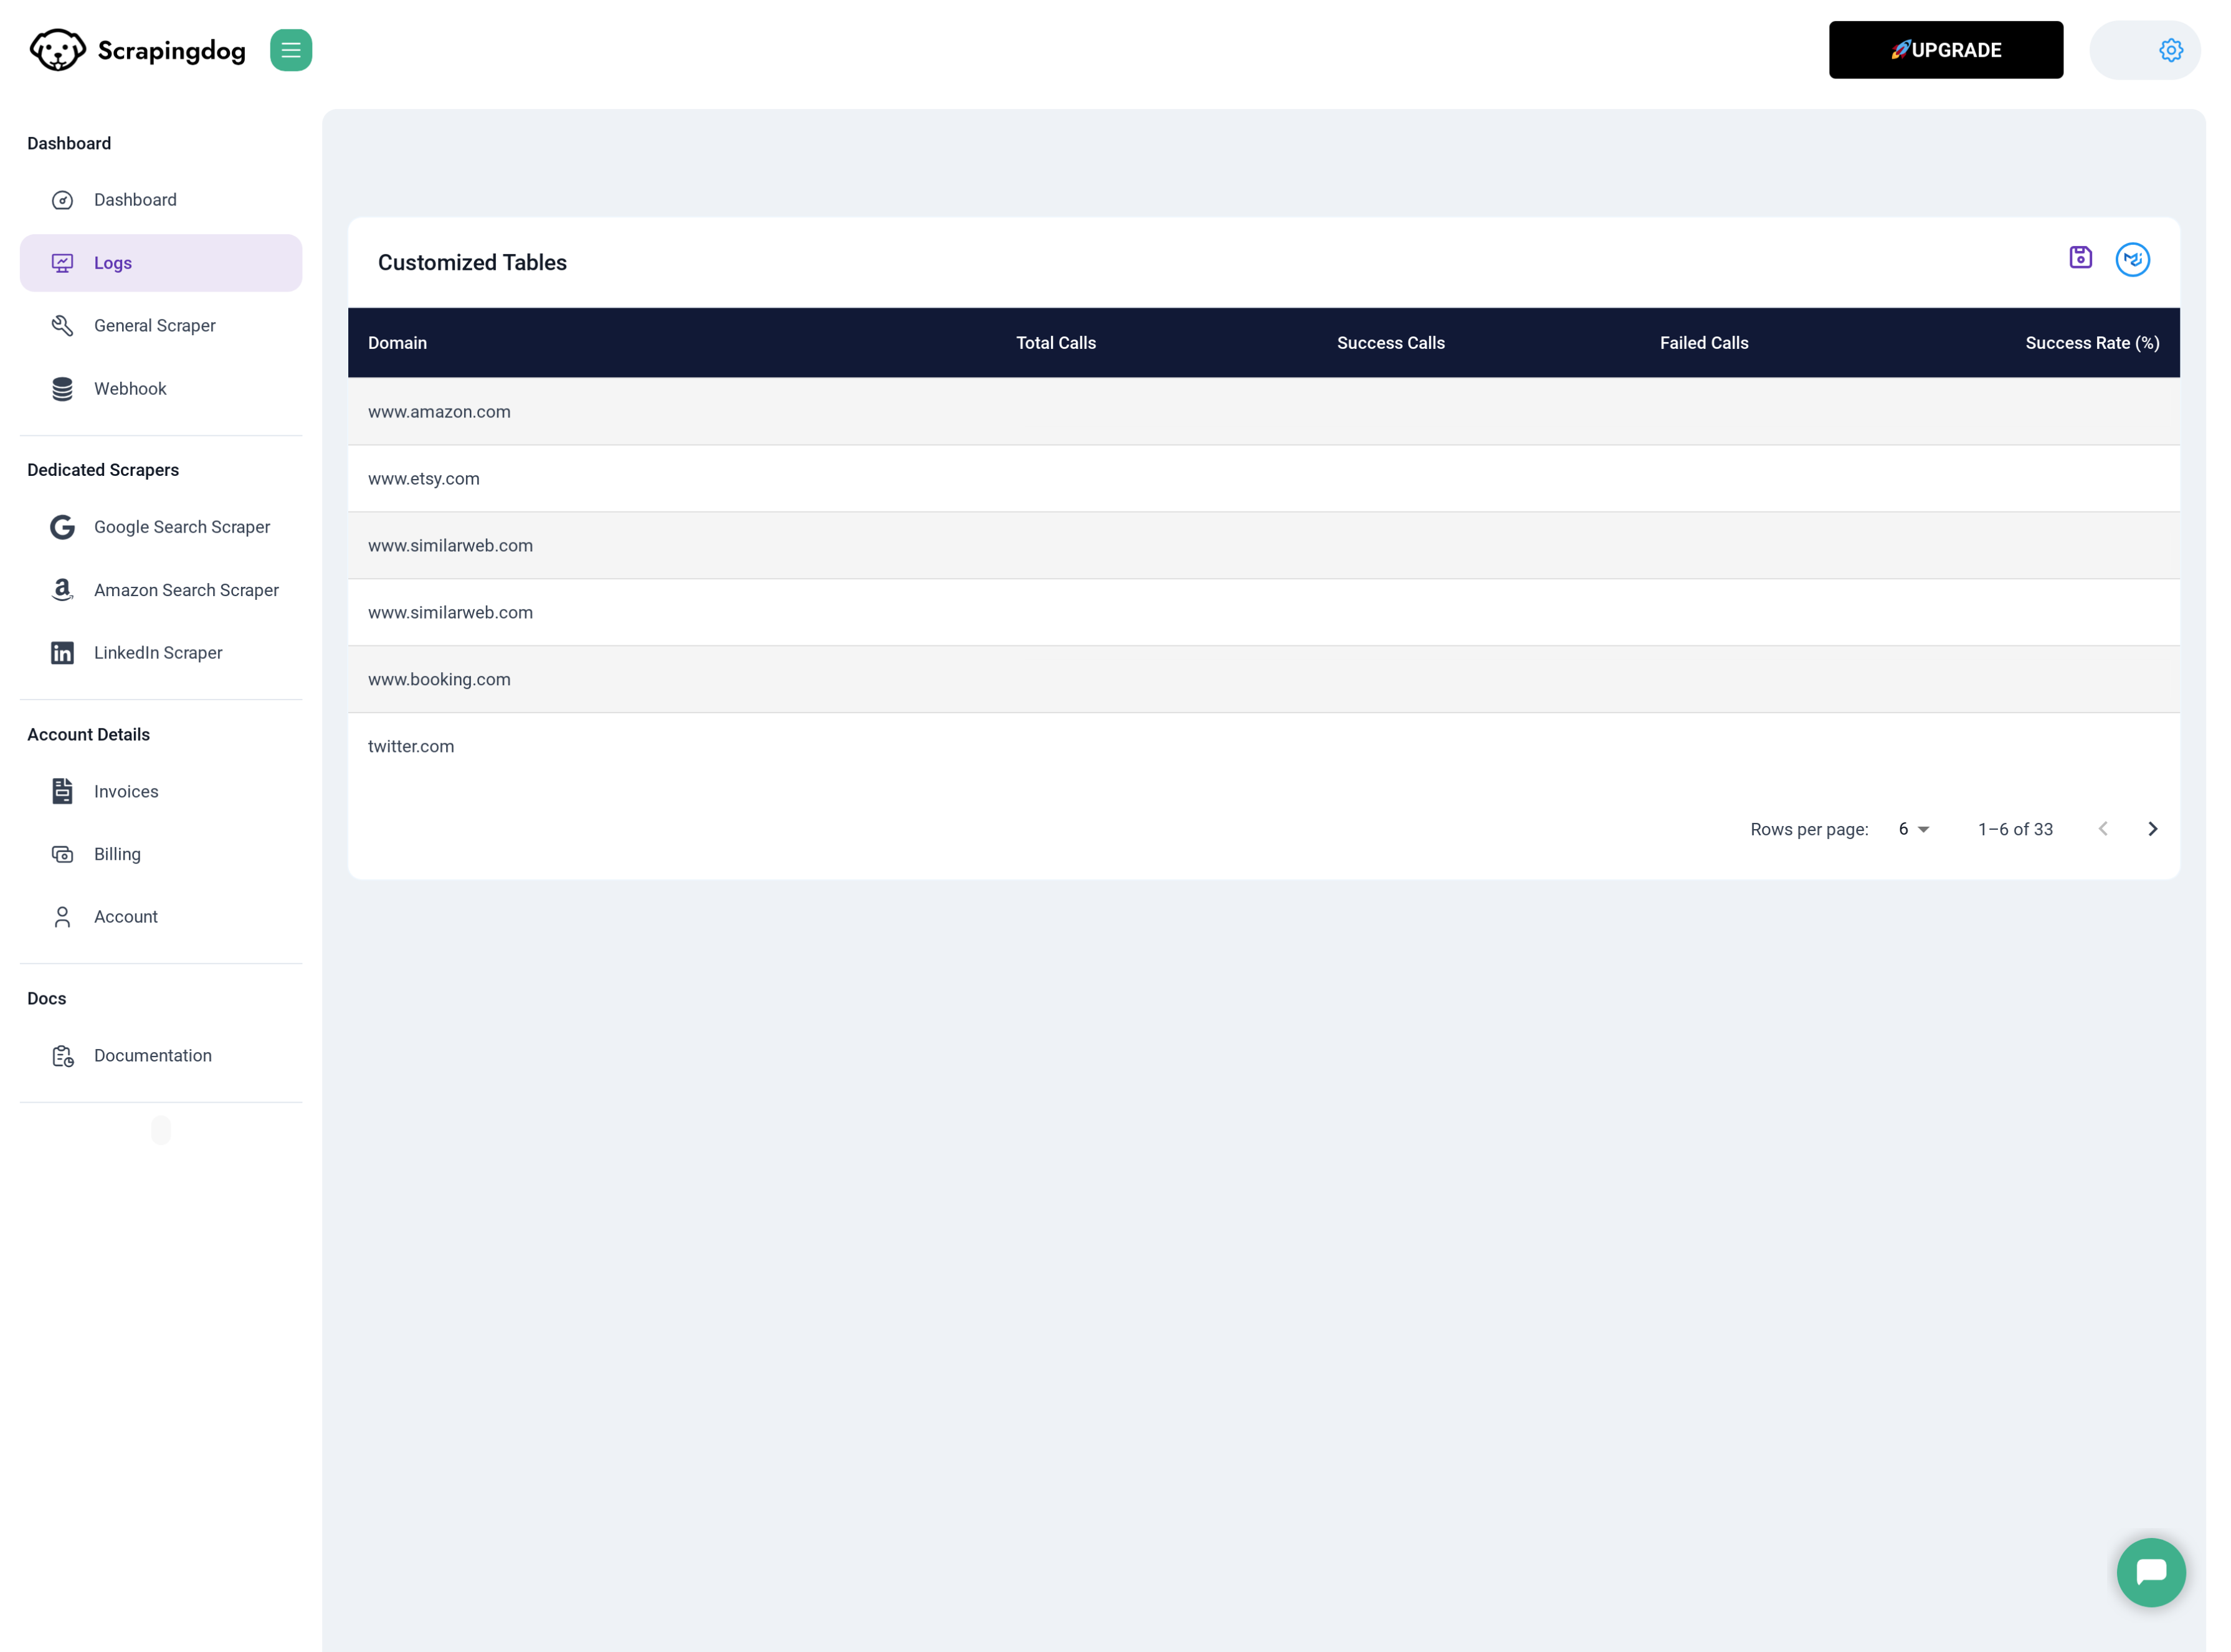
Task: Sort by the Domain column header
Action: pos(397,343)
